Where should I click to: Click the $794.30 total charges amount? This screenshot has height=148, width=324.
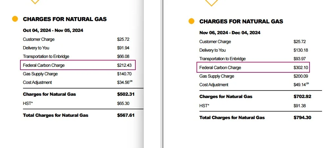302,117
